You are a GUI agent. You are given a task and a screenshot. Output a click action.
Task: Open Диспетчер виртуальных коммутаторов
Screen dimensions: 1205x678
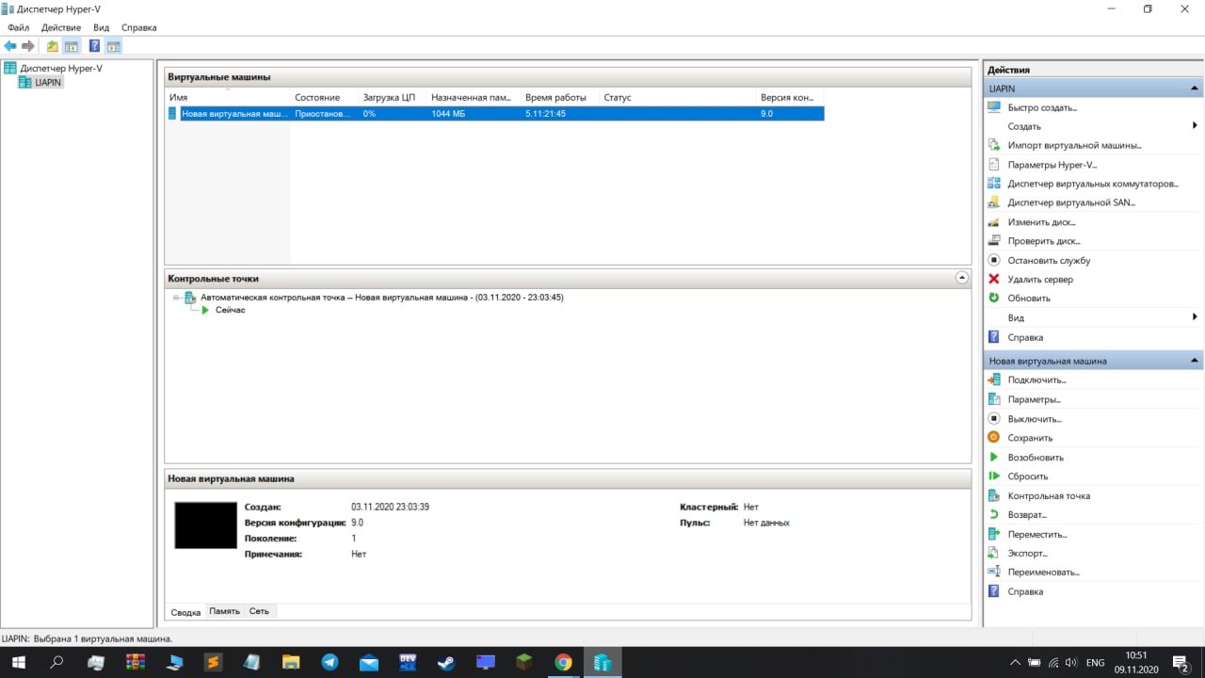coord(1093,184)
